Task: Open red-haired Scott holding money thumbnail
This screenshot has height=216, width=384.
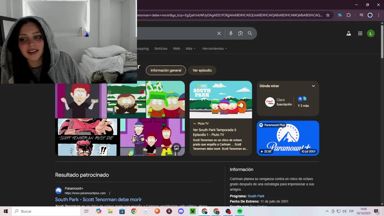Action: point(81,101)
